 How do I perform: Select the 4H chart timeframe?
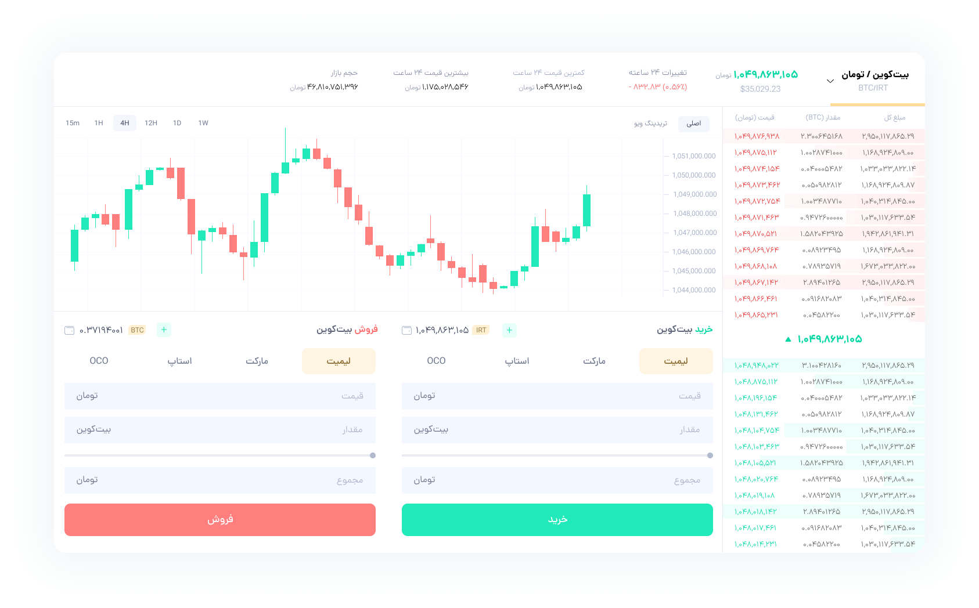[125, 123]
